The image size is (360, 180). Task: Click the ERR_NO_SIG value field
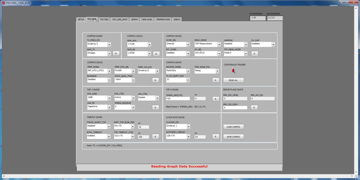click(263, 99)
